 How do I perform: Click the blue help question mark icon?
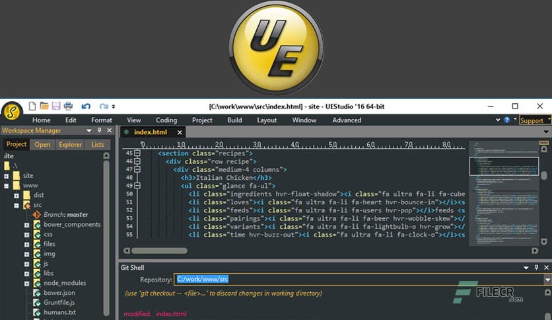pyautogui.click(x=507, y=120)
